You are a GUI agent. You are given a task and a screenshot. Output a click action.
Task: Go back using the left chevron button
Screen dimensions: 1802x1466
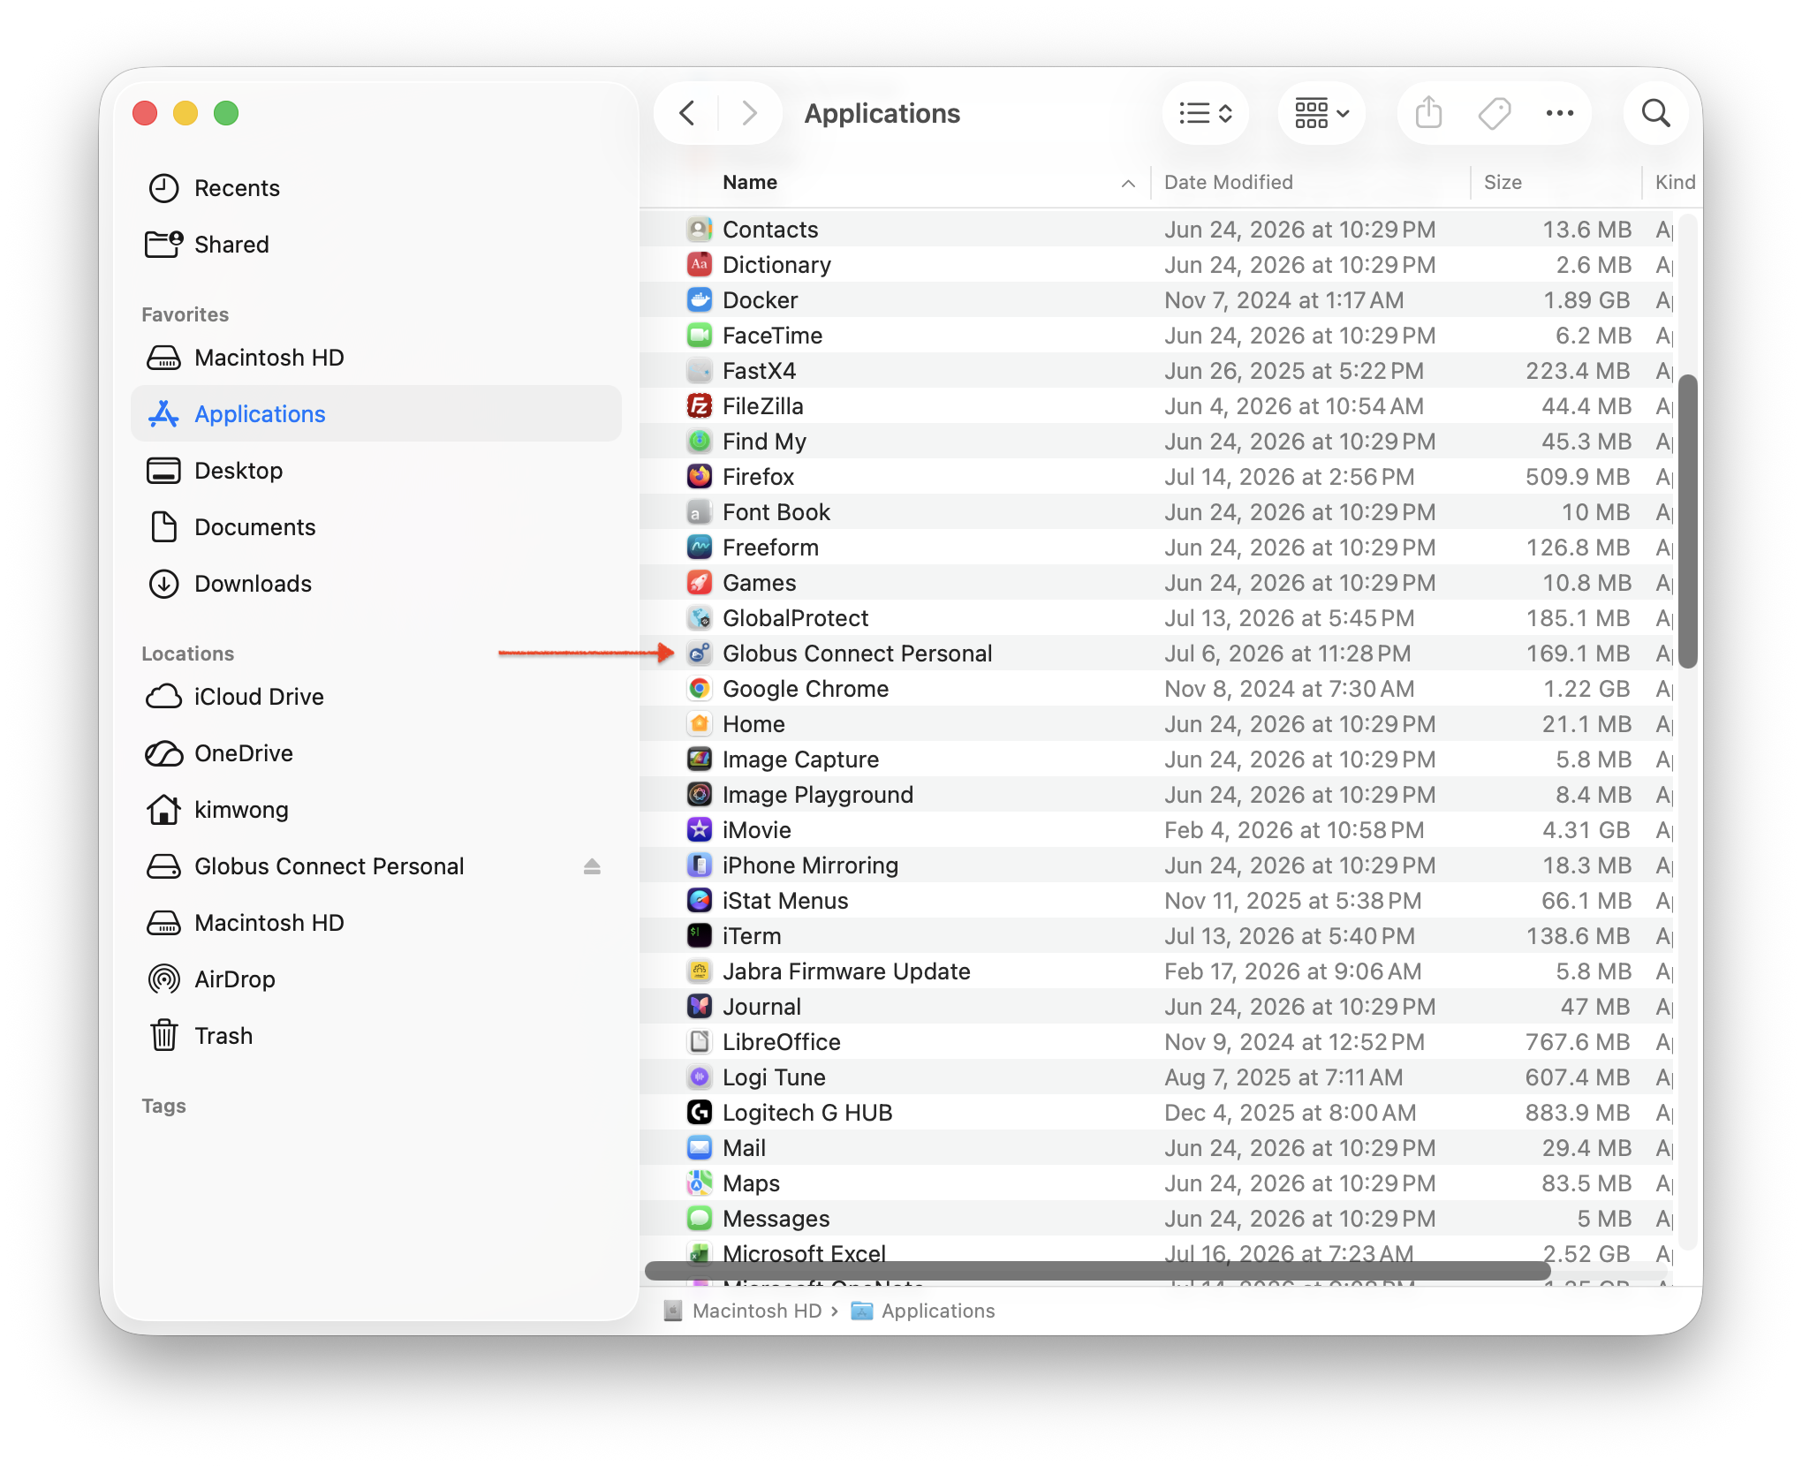pyautogui.click(x=687, y=113)
